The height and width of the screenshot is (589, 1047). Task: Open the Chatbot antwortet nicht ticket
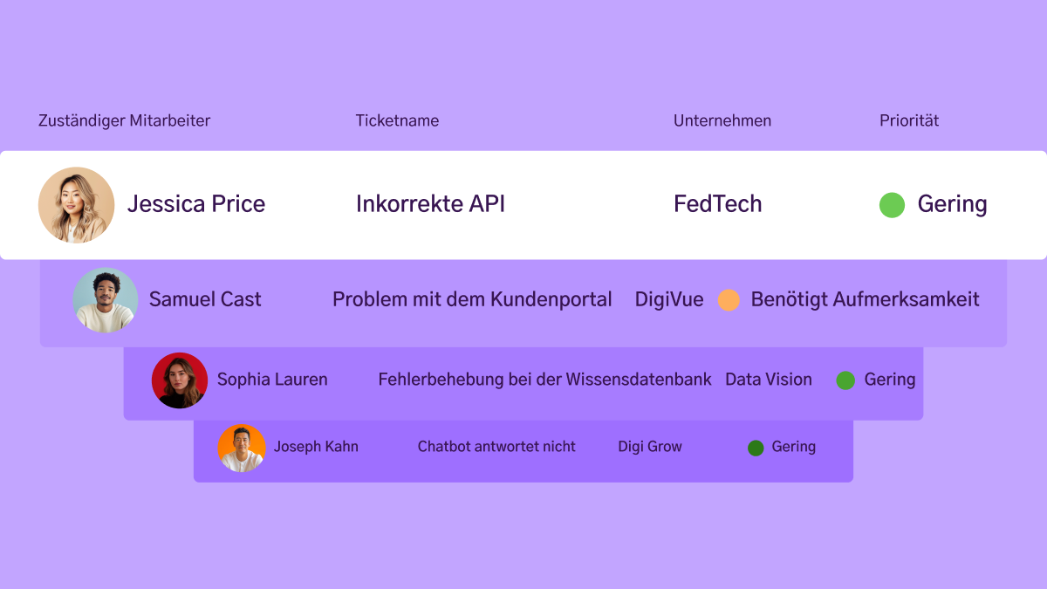point(496,447)
